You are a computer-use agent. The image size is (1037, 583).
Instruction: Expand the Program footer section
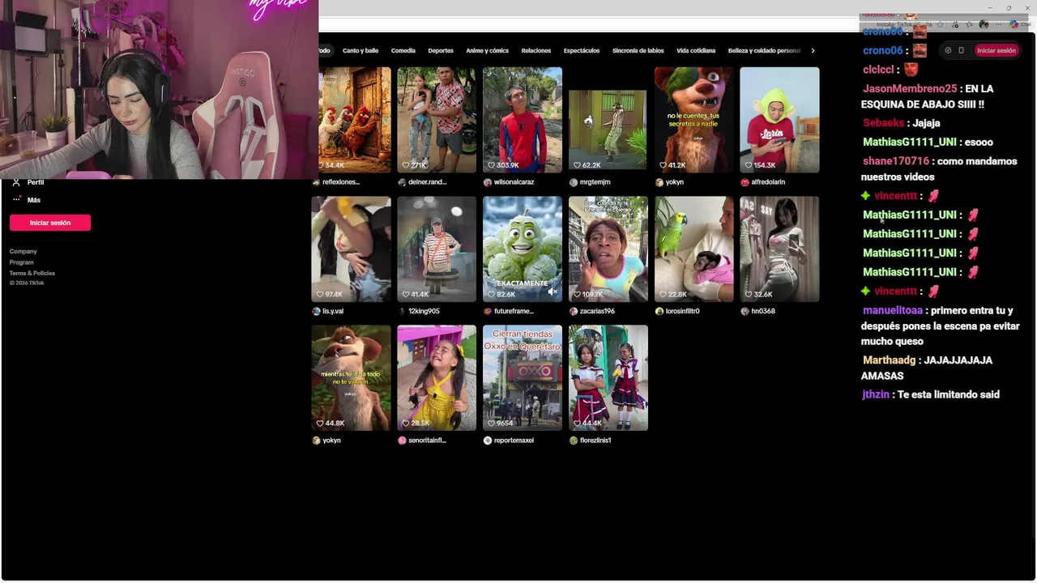21,262
